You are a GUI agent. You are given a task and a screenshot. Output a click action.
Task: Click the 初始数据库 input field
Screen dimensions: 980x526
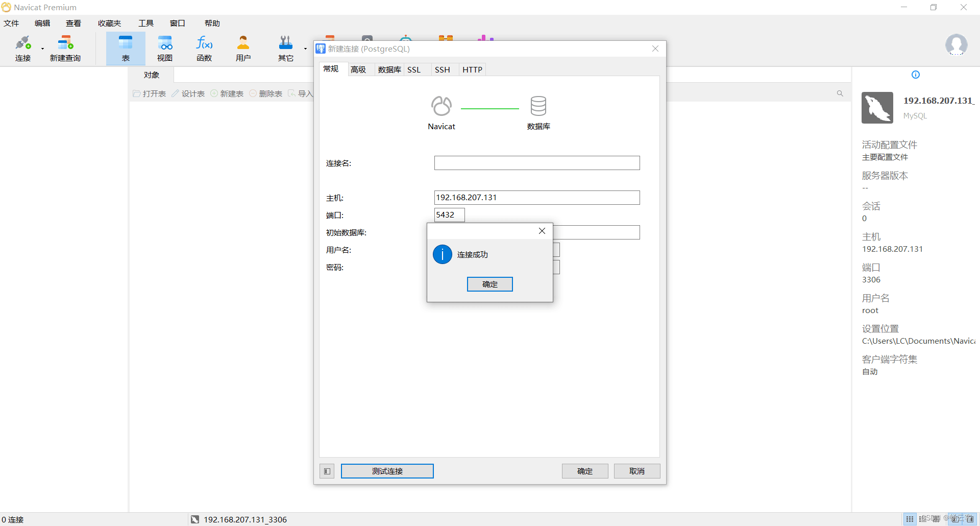[x=596, y=232]
